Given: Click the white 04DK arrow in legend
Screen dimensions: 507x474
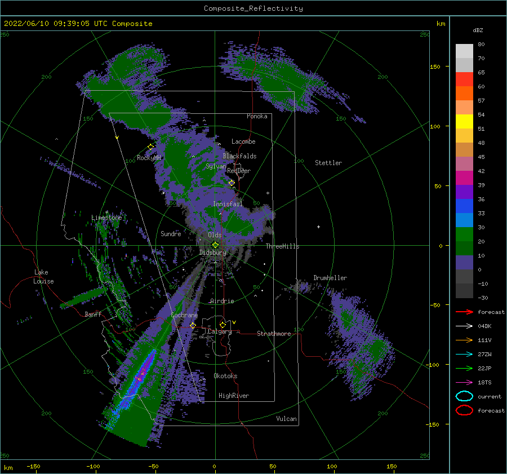Looking at the screenshot, I should pos(464,326).
